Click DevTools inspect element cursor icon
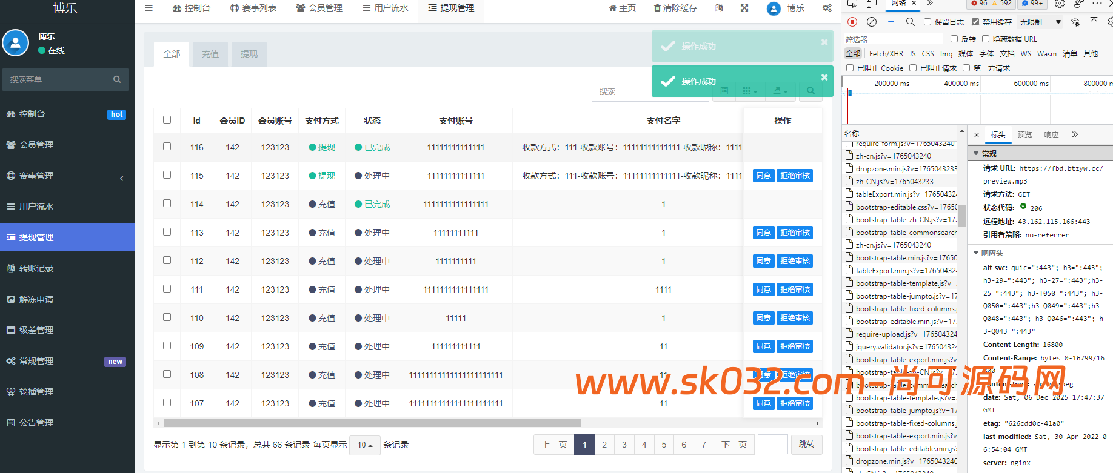Viewport: 1113px width, 473px height. pyautogui.click(x=852, y=4)
